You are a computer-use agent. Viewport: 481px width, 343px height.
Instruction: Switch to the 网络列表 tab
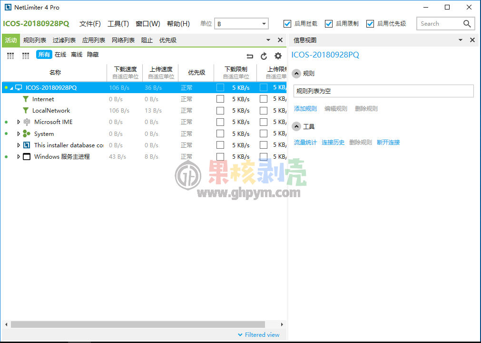[123, 40]
